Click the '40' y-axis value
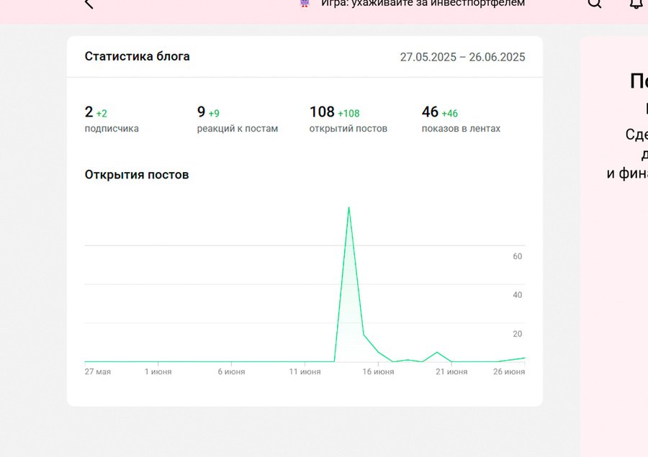This screenshot has height=457, width=648. [x=518, y=295]
